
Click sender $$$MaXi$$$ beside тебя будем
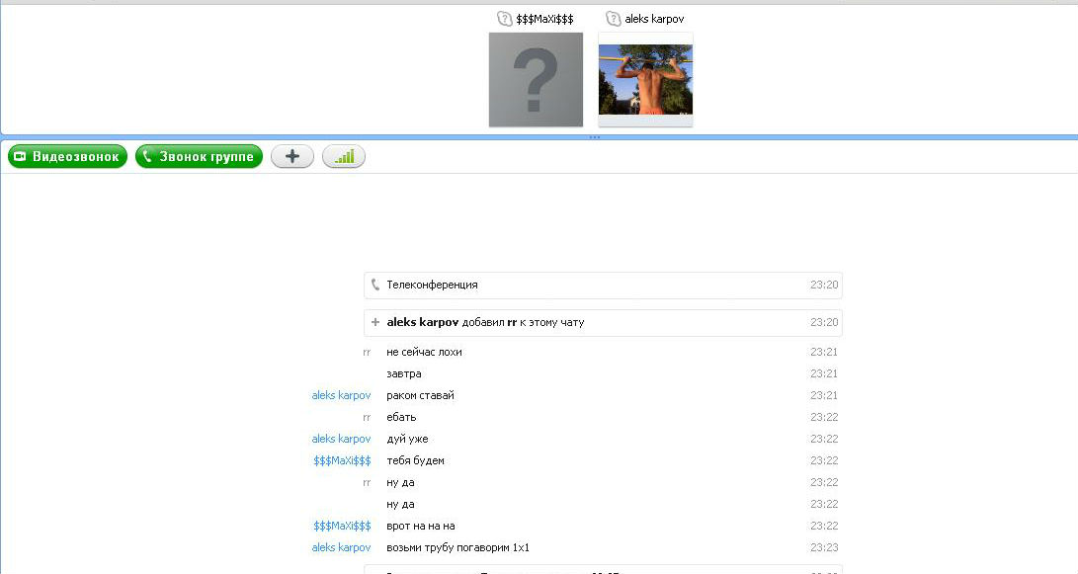[342, 460]
